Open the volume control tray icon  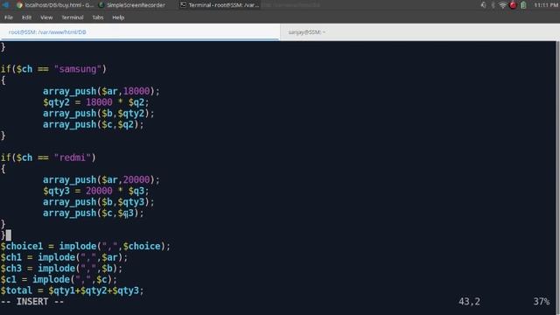tap(483, 5)
